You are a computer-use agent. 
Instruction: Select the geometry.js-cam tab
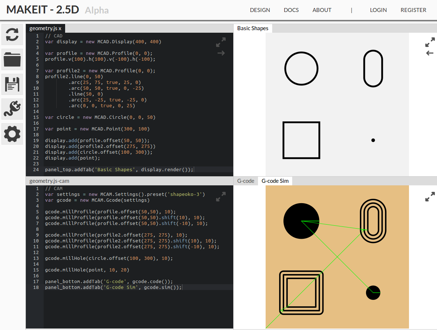click(x=49, y=181)
